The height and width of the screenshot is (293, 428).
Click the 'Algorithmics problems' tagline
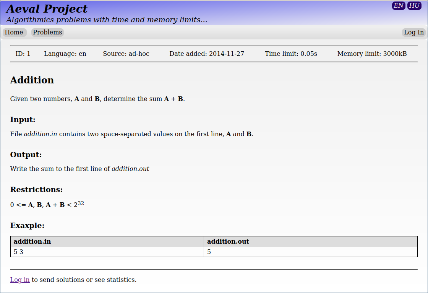[107, 20]
